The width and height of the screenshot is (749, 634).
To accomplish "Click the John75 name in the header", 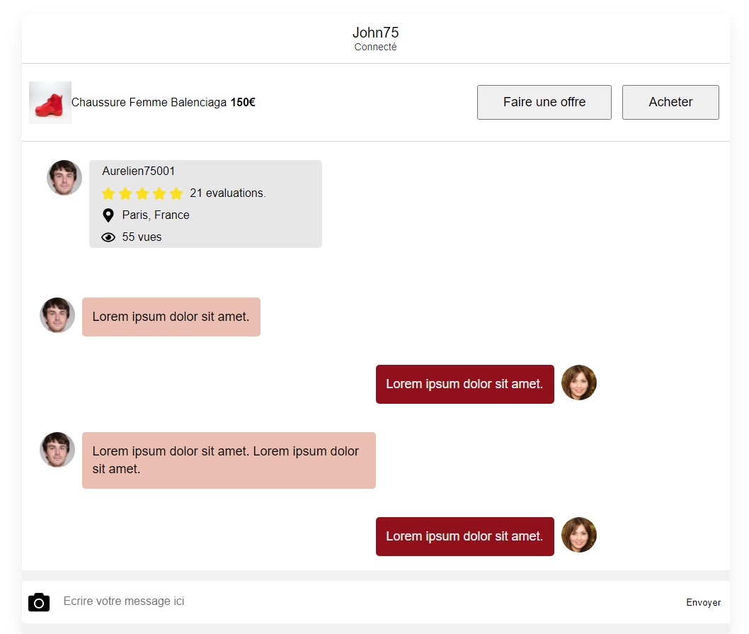I will pos(375,32).
